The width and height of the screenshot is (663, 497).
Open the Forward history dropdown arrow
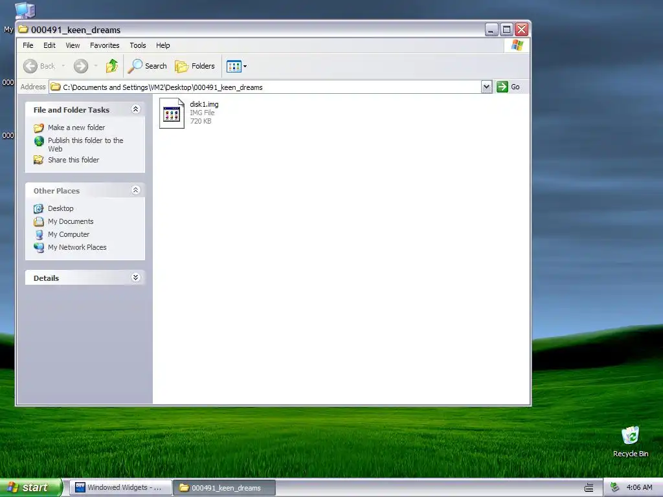pos(96,66)
